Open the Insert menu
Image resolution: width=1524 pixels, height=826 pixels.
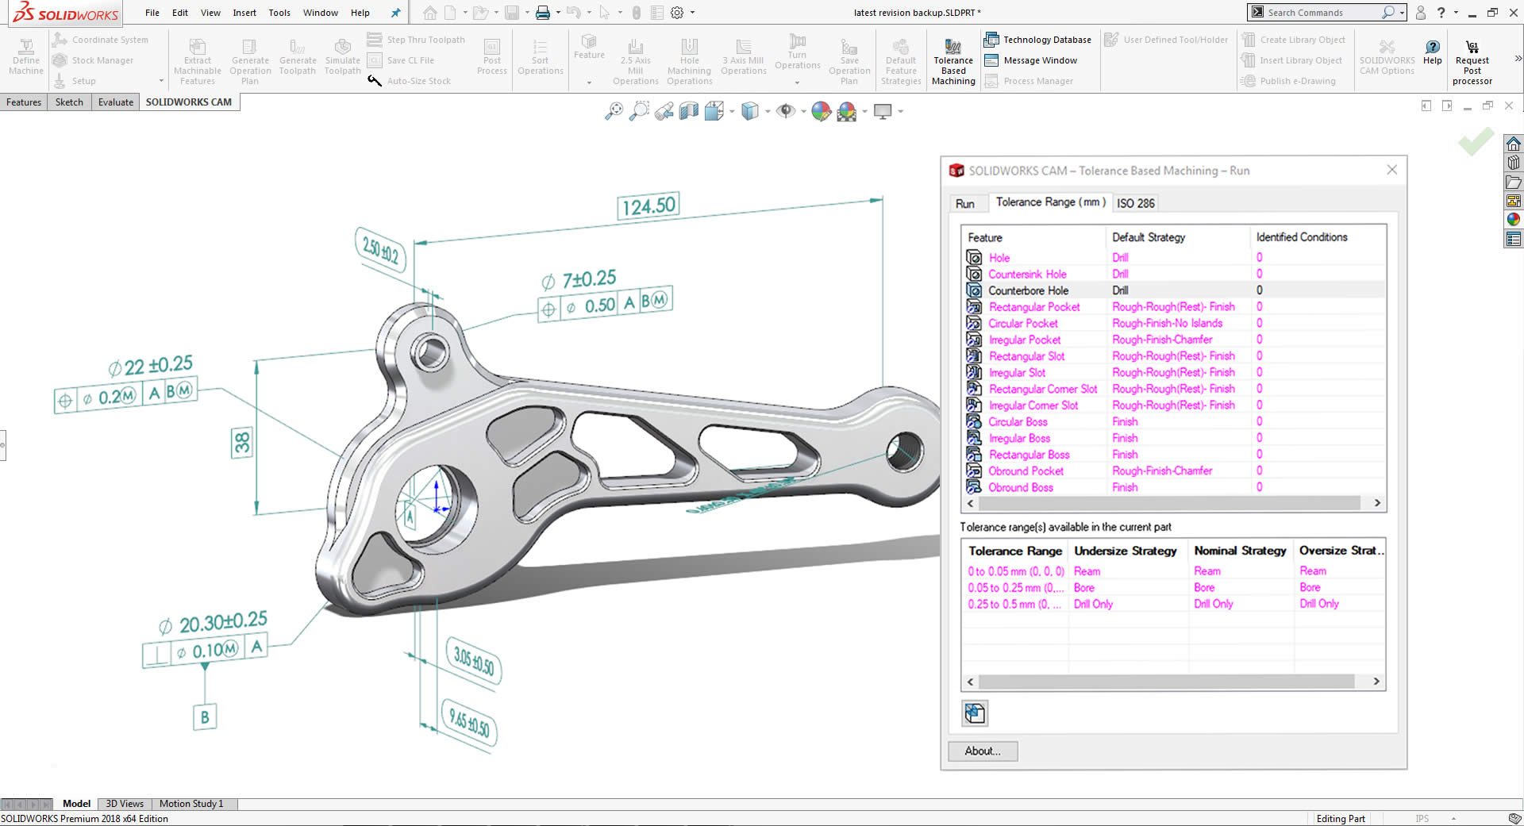(244, 13)
